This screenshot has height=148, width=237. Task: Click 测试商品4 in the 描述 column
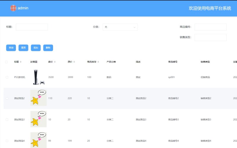(141, 141)
